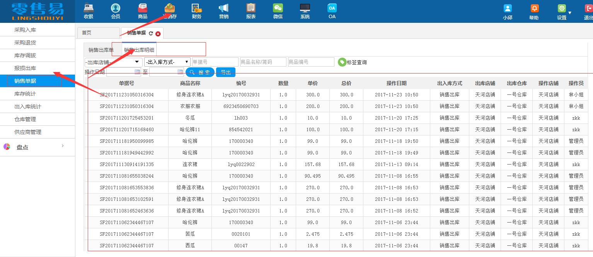This screenshot has height=257, width=593.
Task: Click the 单据号 input field
Action: (215, 62)
